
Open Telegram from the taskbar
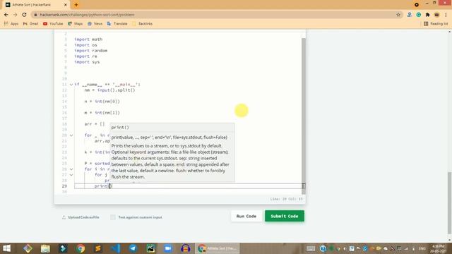(133, 248)
